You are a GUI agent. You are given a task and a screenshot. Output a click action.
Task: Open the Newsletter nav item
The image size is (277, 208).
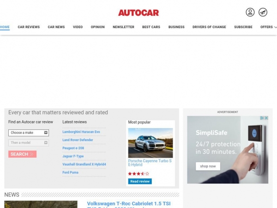123,27
